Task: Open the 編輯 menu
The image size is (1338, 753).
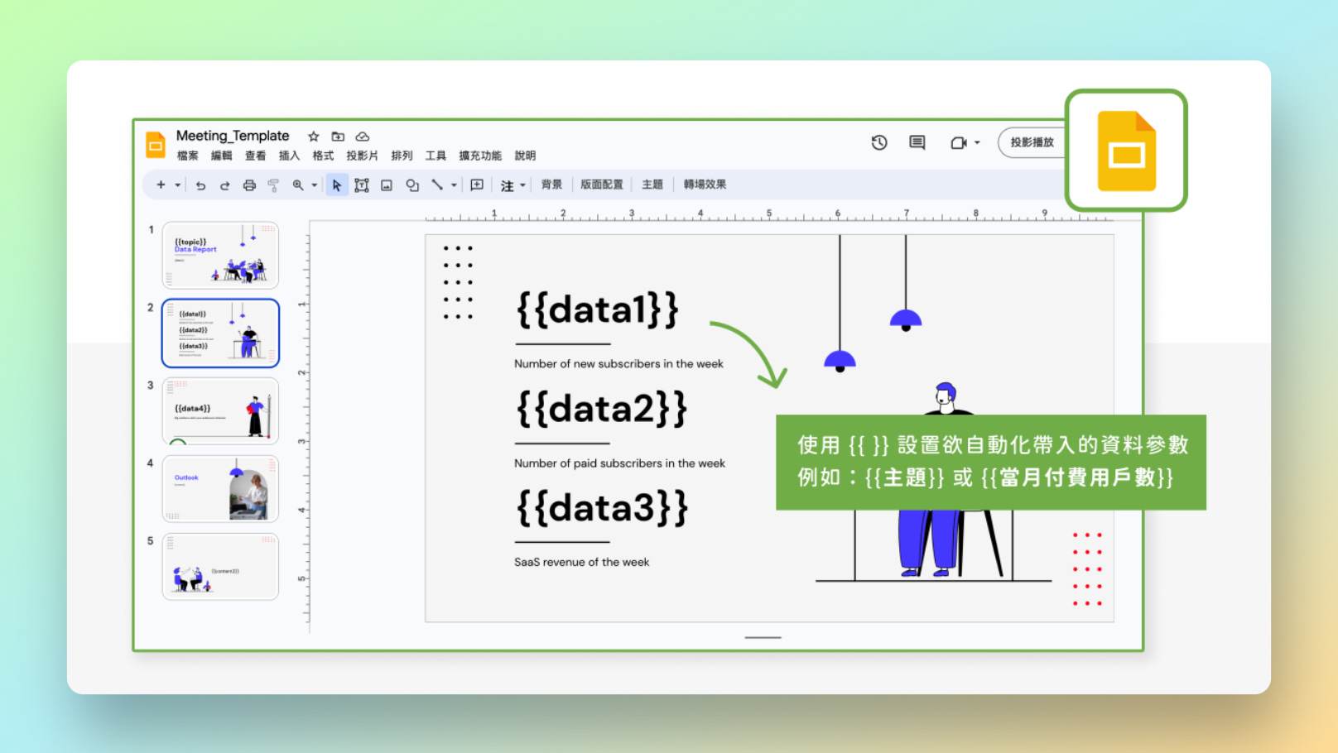Action: click(x=222, y=156)
